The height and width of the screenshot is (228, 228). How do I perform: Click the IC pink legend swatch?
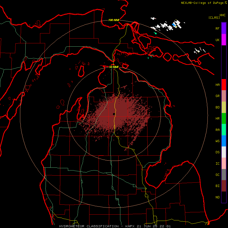(x=224, y=163)
